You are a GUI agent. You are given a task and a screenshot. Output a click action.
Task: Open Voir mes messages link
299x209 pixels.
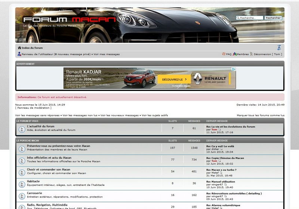(x=107, y=54)
